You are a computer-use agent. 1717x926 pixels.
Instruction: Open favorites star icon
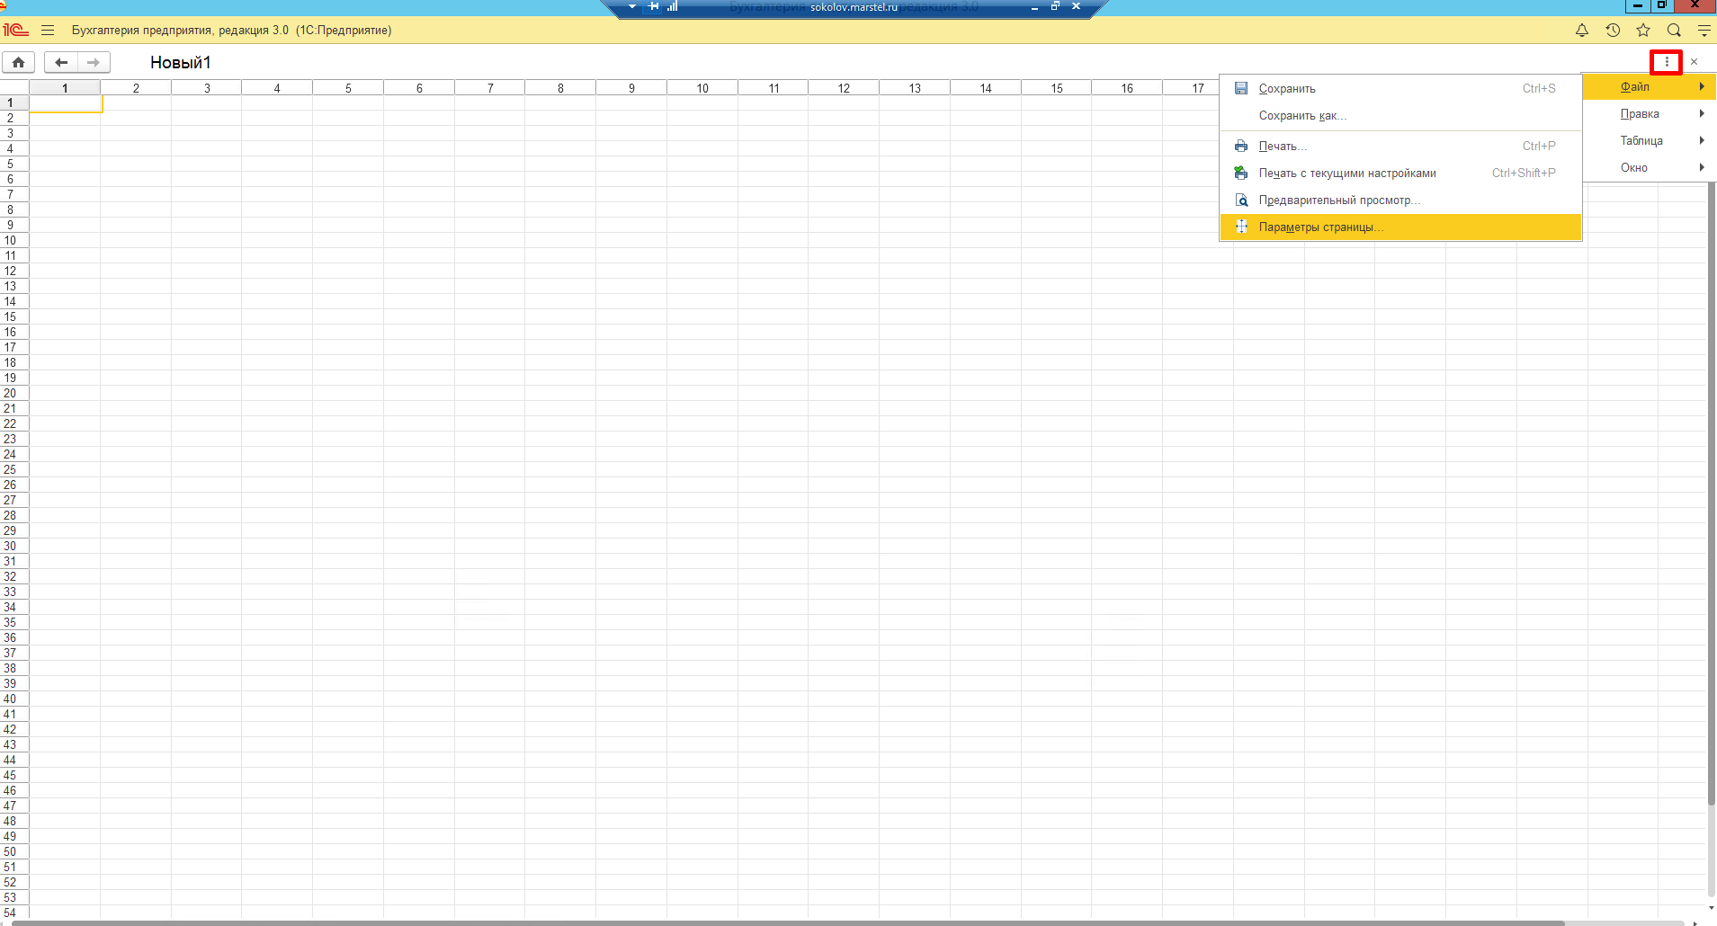click(1643, 31)
